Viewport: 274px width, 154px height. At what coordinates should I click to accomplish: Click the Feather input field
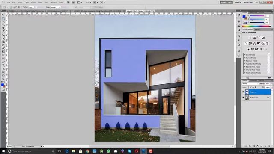(x=31, y=7)
